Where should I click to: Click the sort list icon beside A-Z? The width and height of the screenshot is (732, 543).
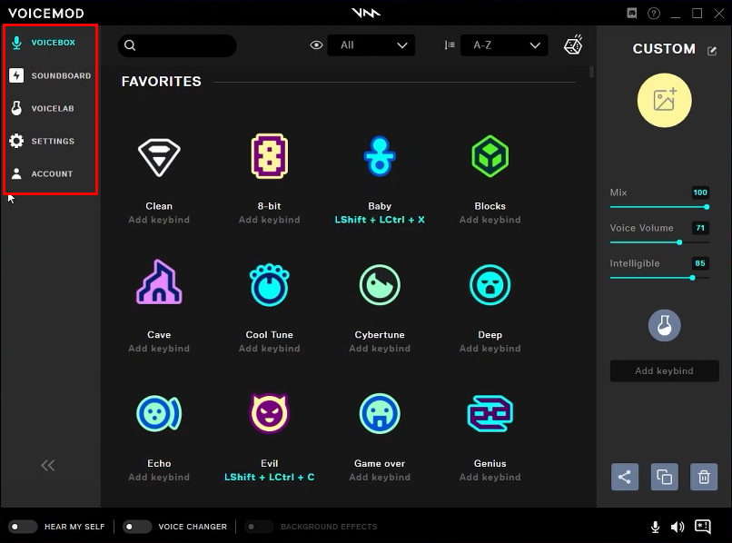coord(450,45)
